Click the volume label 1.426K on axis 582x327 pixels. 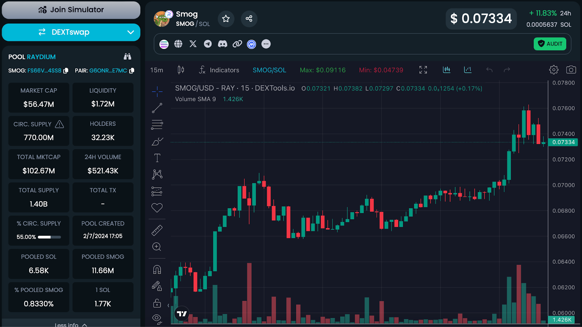(x=562, y=320)
